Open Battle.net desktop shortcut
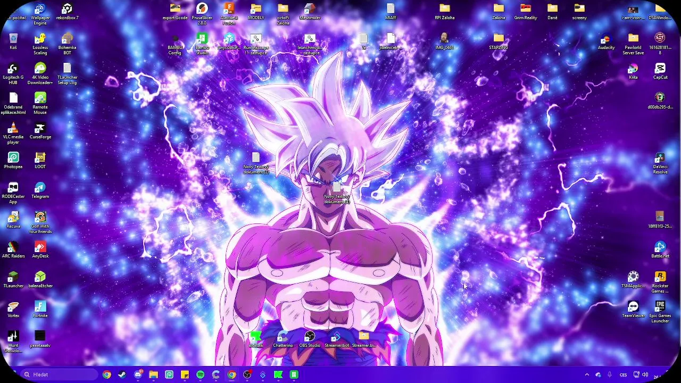681x383 pixels. pyautogui.click(x=660, y=250)
